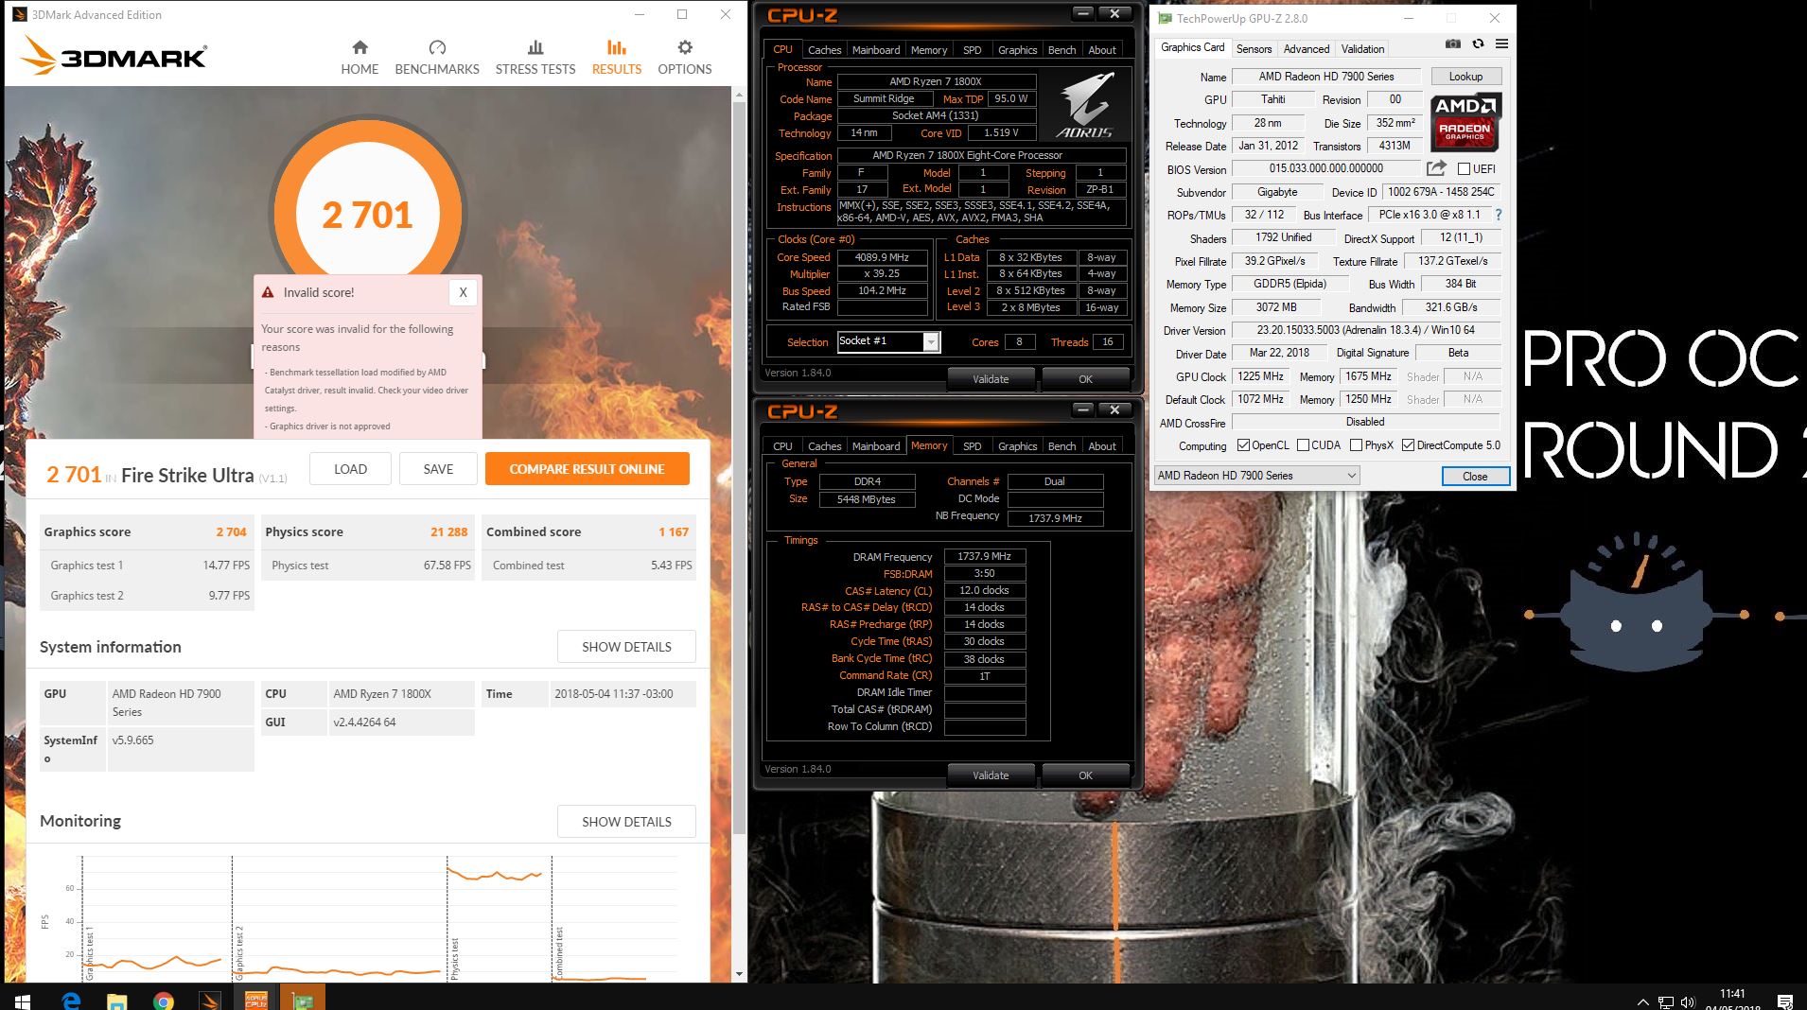Show hidden tray icons chevron
1807x1010 pixels.
pos(1642,1002)
